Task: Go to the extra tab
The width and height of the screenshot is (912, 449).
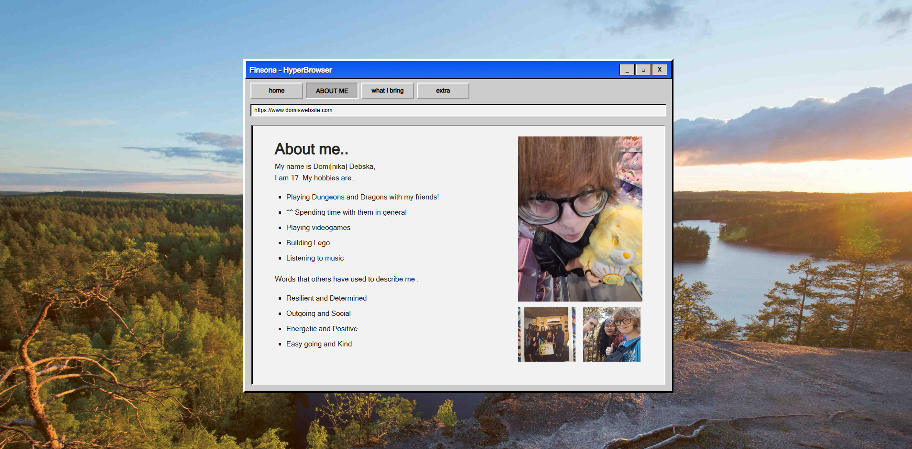Action: pyautogui.click(x=443, y=91)
